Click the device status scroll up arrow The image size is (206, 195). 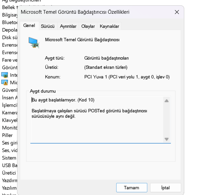[167, 101]
